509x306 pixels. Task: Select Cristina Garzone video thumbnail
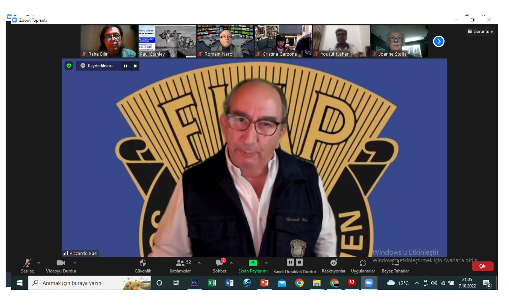click(283, 41)
